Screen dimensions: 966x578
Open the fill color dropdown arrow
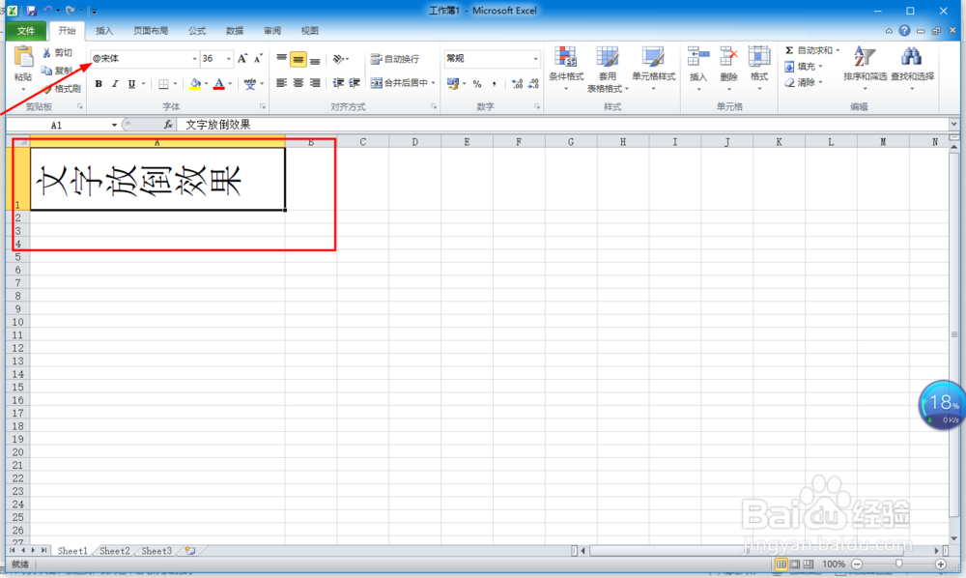click(x=207, y=84)
